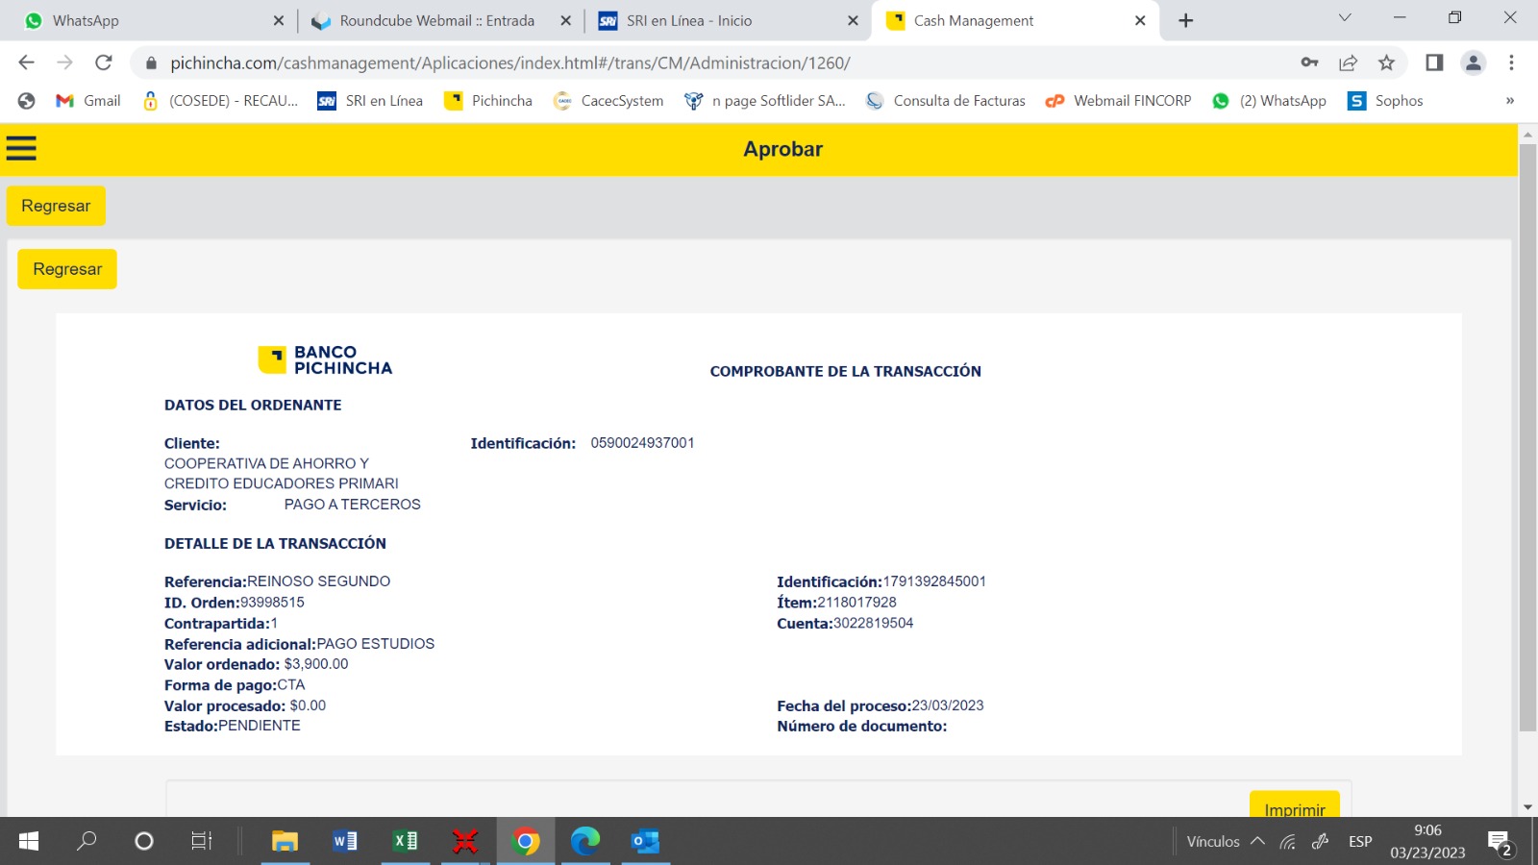
Task: Open the CacecSystem bookmark
Action: tap(608, 101)
